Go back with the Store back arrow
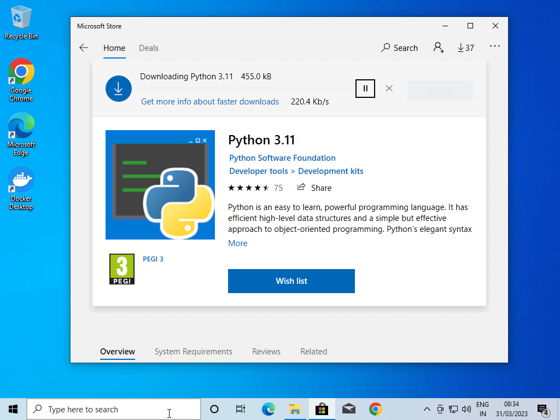 [x=84, y=48]
